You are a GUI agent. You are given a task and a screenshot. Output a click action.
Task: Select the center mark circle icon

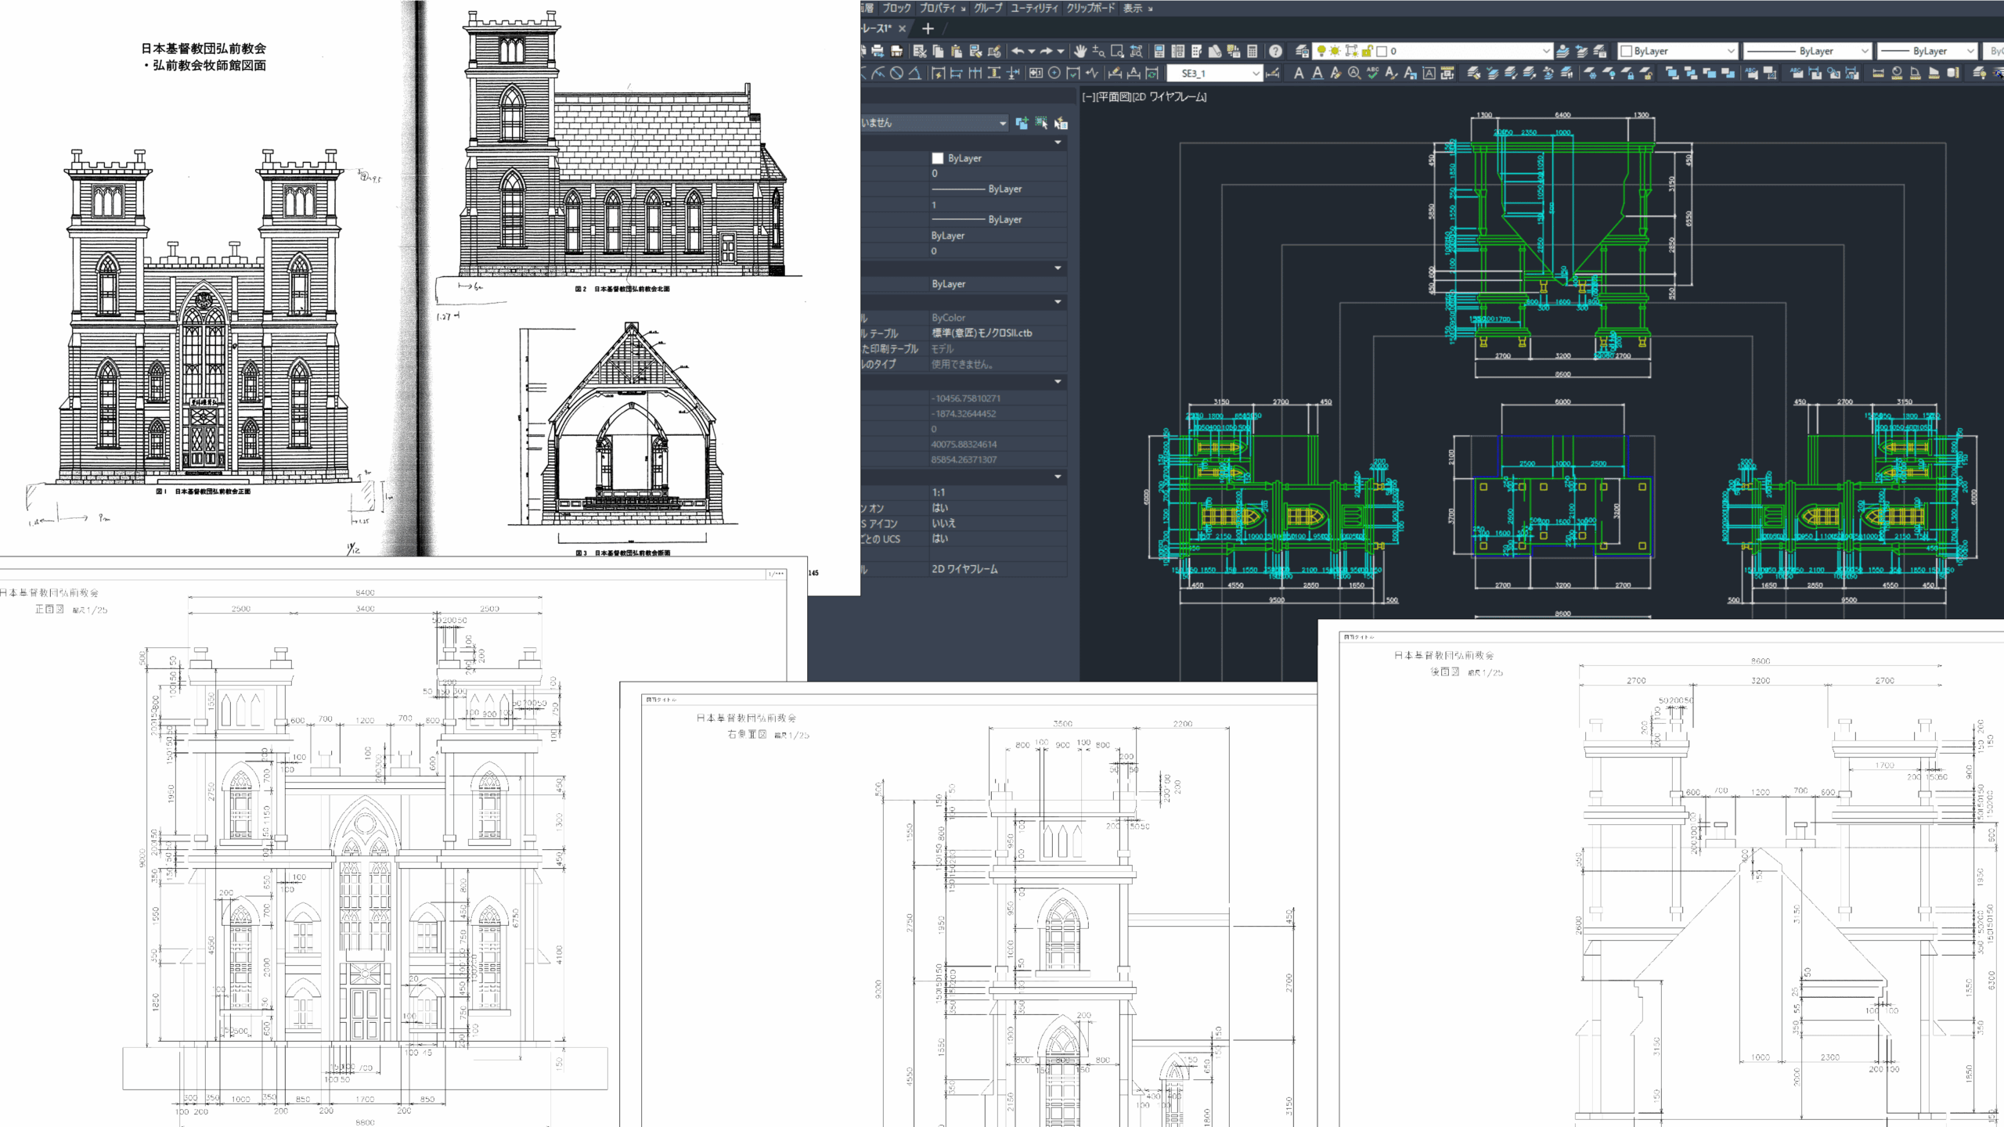pyautogui.click(x=1054, y=73)
